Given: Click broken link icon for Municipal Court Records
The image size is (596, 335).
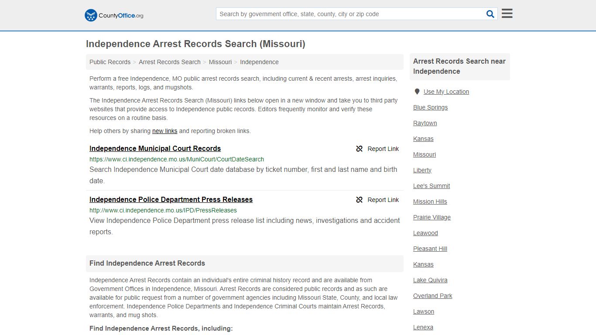Looking at the screenshot, I should 359,149.
